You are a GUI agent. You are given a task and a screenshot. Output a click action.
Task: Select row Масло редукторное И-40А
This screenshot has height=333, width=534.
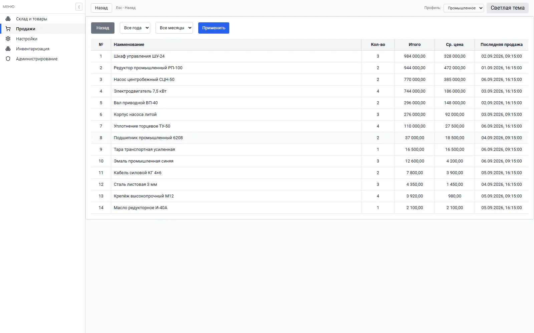[x=310, y=208]
